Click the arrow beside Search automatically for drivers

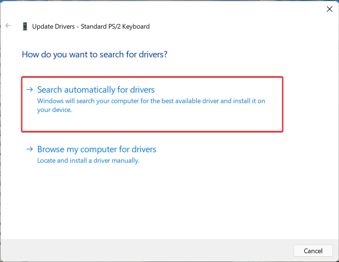coord(29,89)
